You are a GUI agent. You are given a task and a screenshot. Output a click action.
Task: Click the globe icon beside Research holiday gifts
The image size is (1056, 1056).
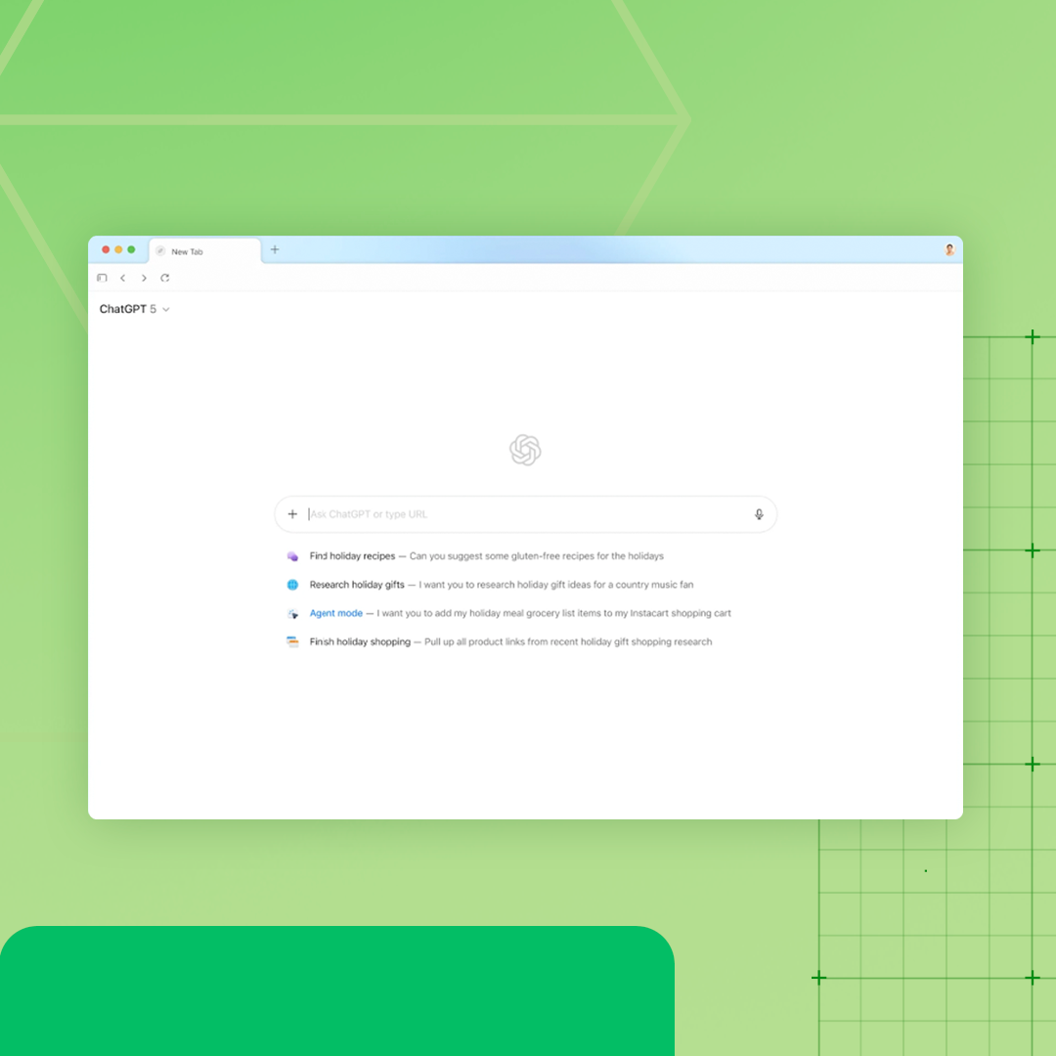293,584
